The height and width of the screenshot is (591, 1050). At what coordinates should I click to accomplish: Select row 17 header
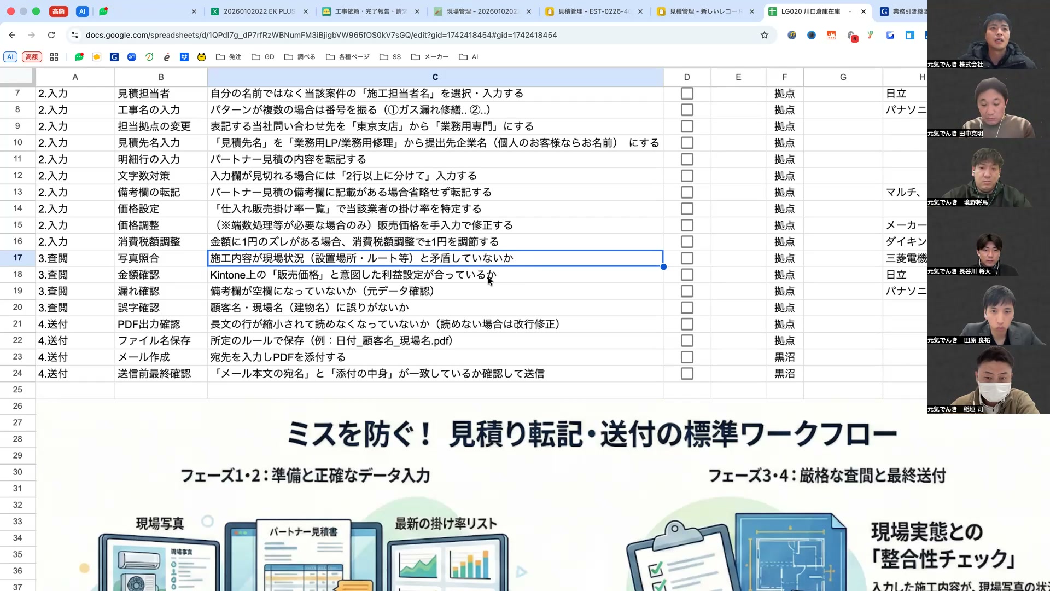(x=17, y=258)
